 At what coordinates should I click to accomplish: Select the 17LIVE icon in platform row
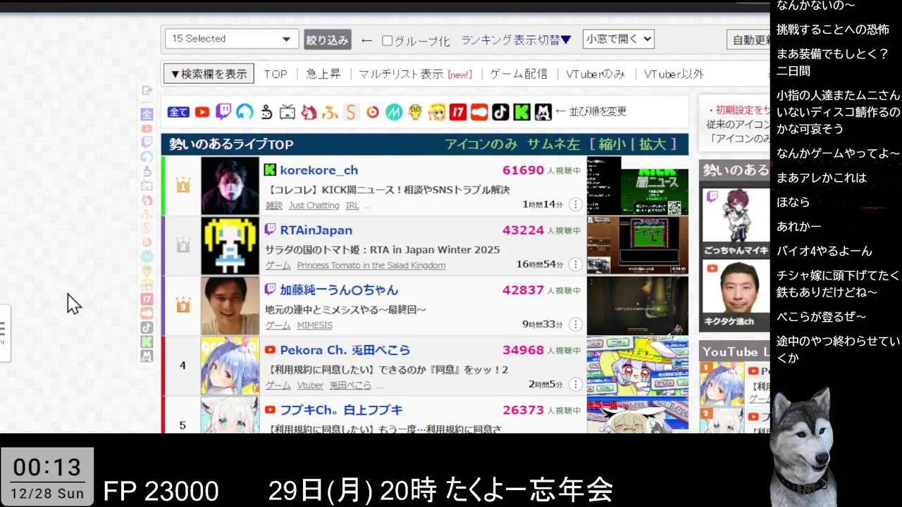(x=458, y=112)
